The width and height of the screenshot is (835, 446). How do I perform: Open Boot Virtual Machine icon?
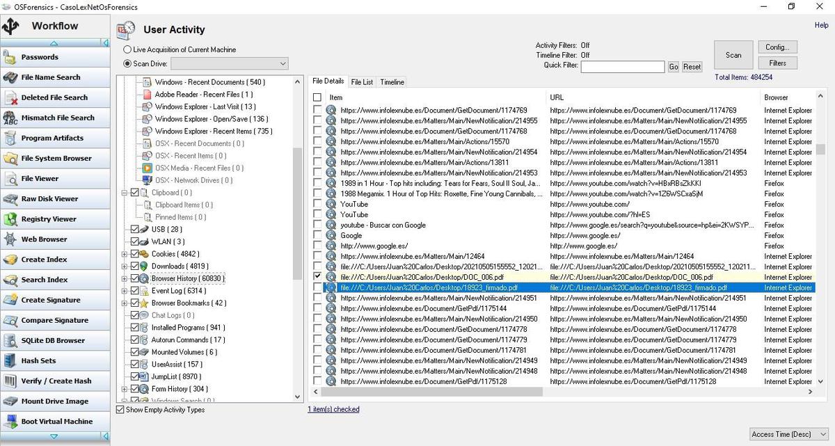point(10,421)
